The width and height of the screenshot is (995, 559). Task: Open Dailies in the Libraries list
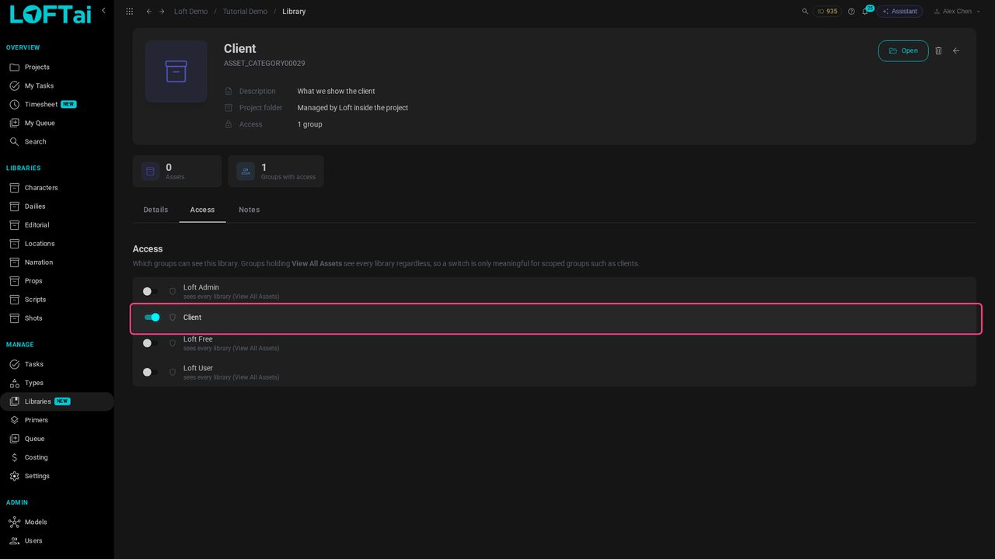coord(57,207)
